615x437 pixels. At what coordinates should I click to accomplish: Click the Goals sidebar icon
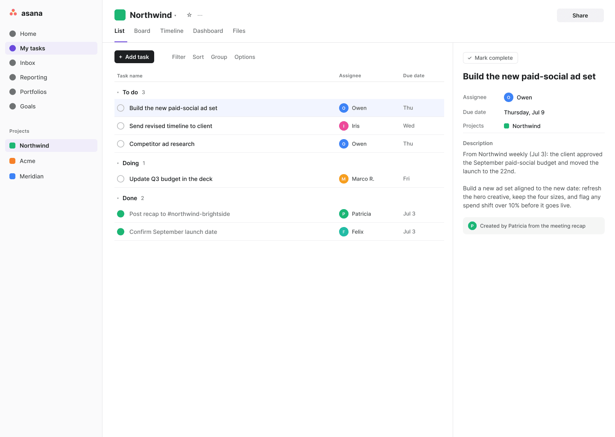click(13, 106)
